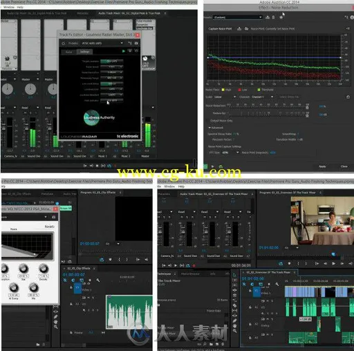Toggle the Low noise floor checkbox

pos(239,90)
